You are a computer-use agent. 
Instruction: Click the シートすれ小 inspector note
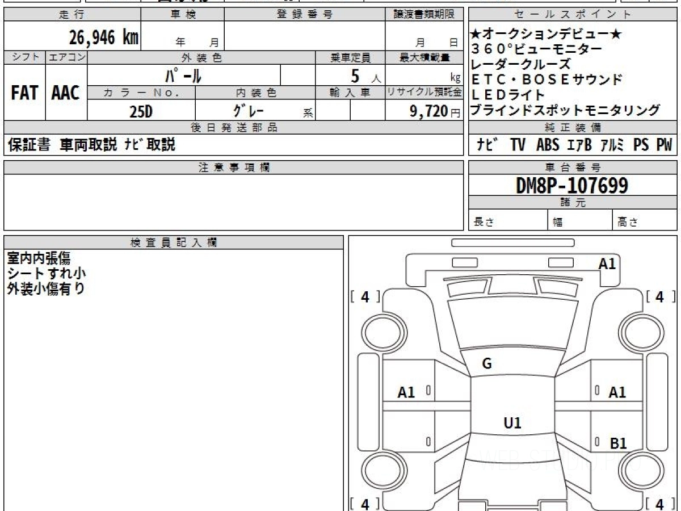click(x=47, y=273)
